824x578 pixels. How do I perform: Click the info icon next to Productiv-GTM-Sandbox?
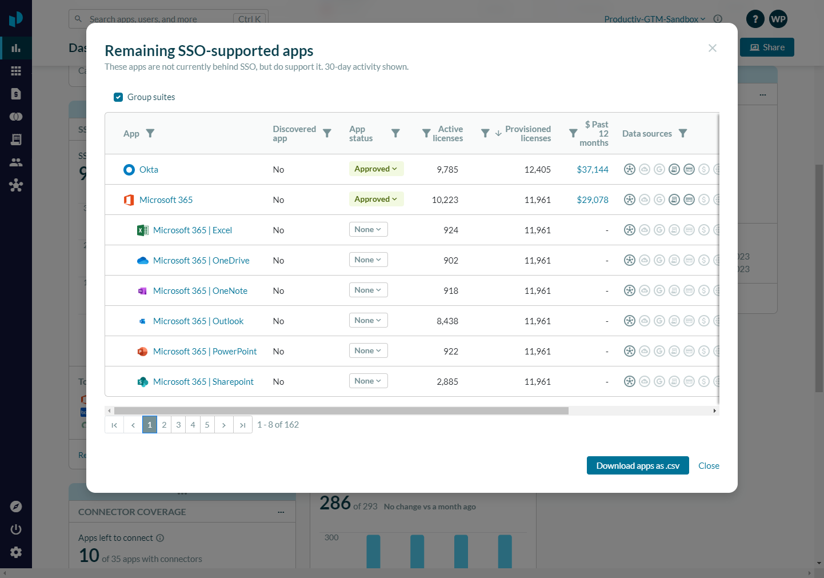click(x=718, y=19)
